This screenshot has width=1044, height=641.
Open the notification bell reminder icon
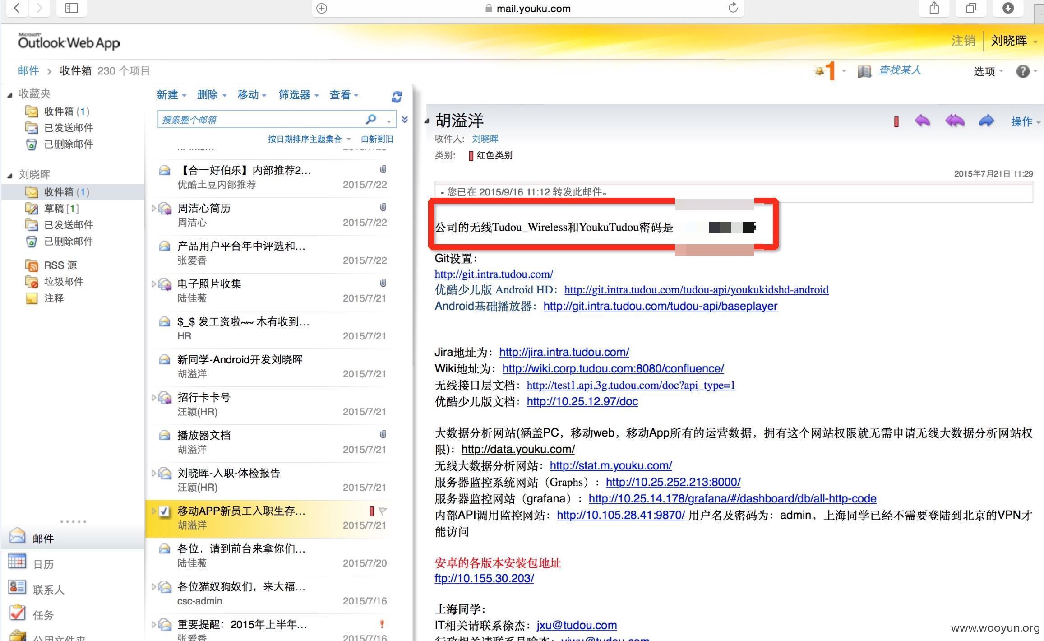click(819, 71)
